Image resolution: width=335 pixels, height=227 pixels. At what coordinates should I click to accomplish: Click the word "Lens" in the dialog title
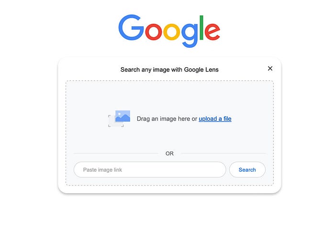[x=212, y=70]
